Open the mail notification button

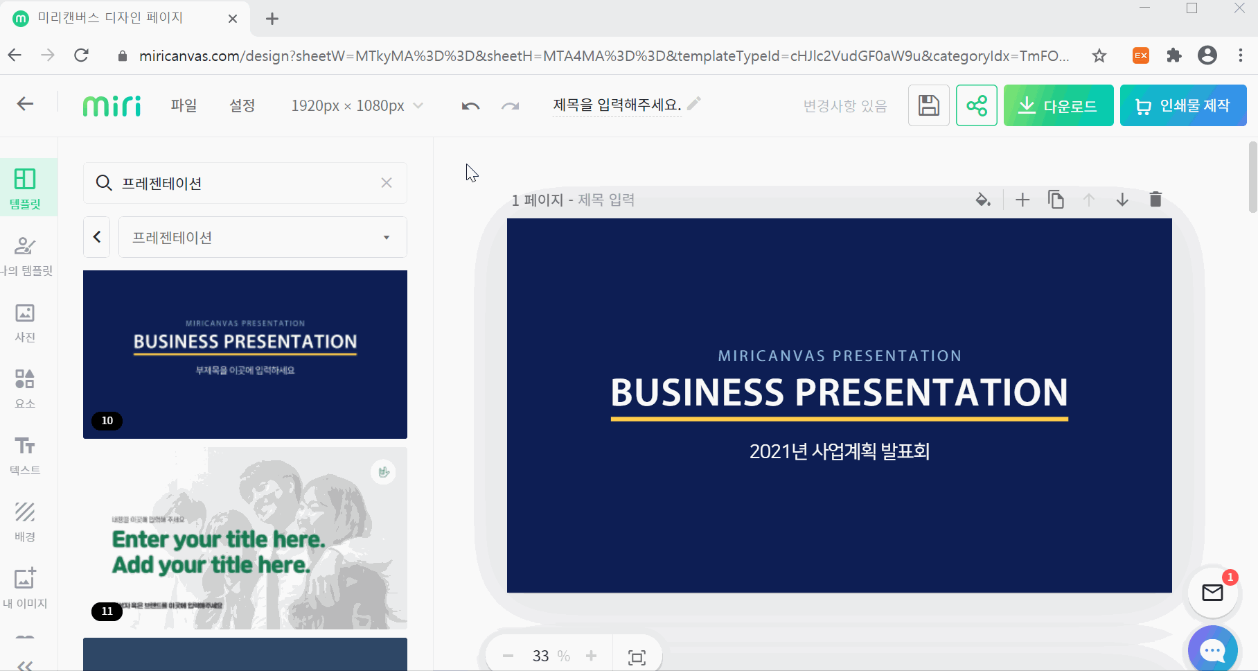point(1212,593)
